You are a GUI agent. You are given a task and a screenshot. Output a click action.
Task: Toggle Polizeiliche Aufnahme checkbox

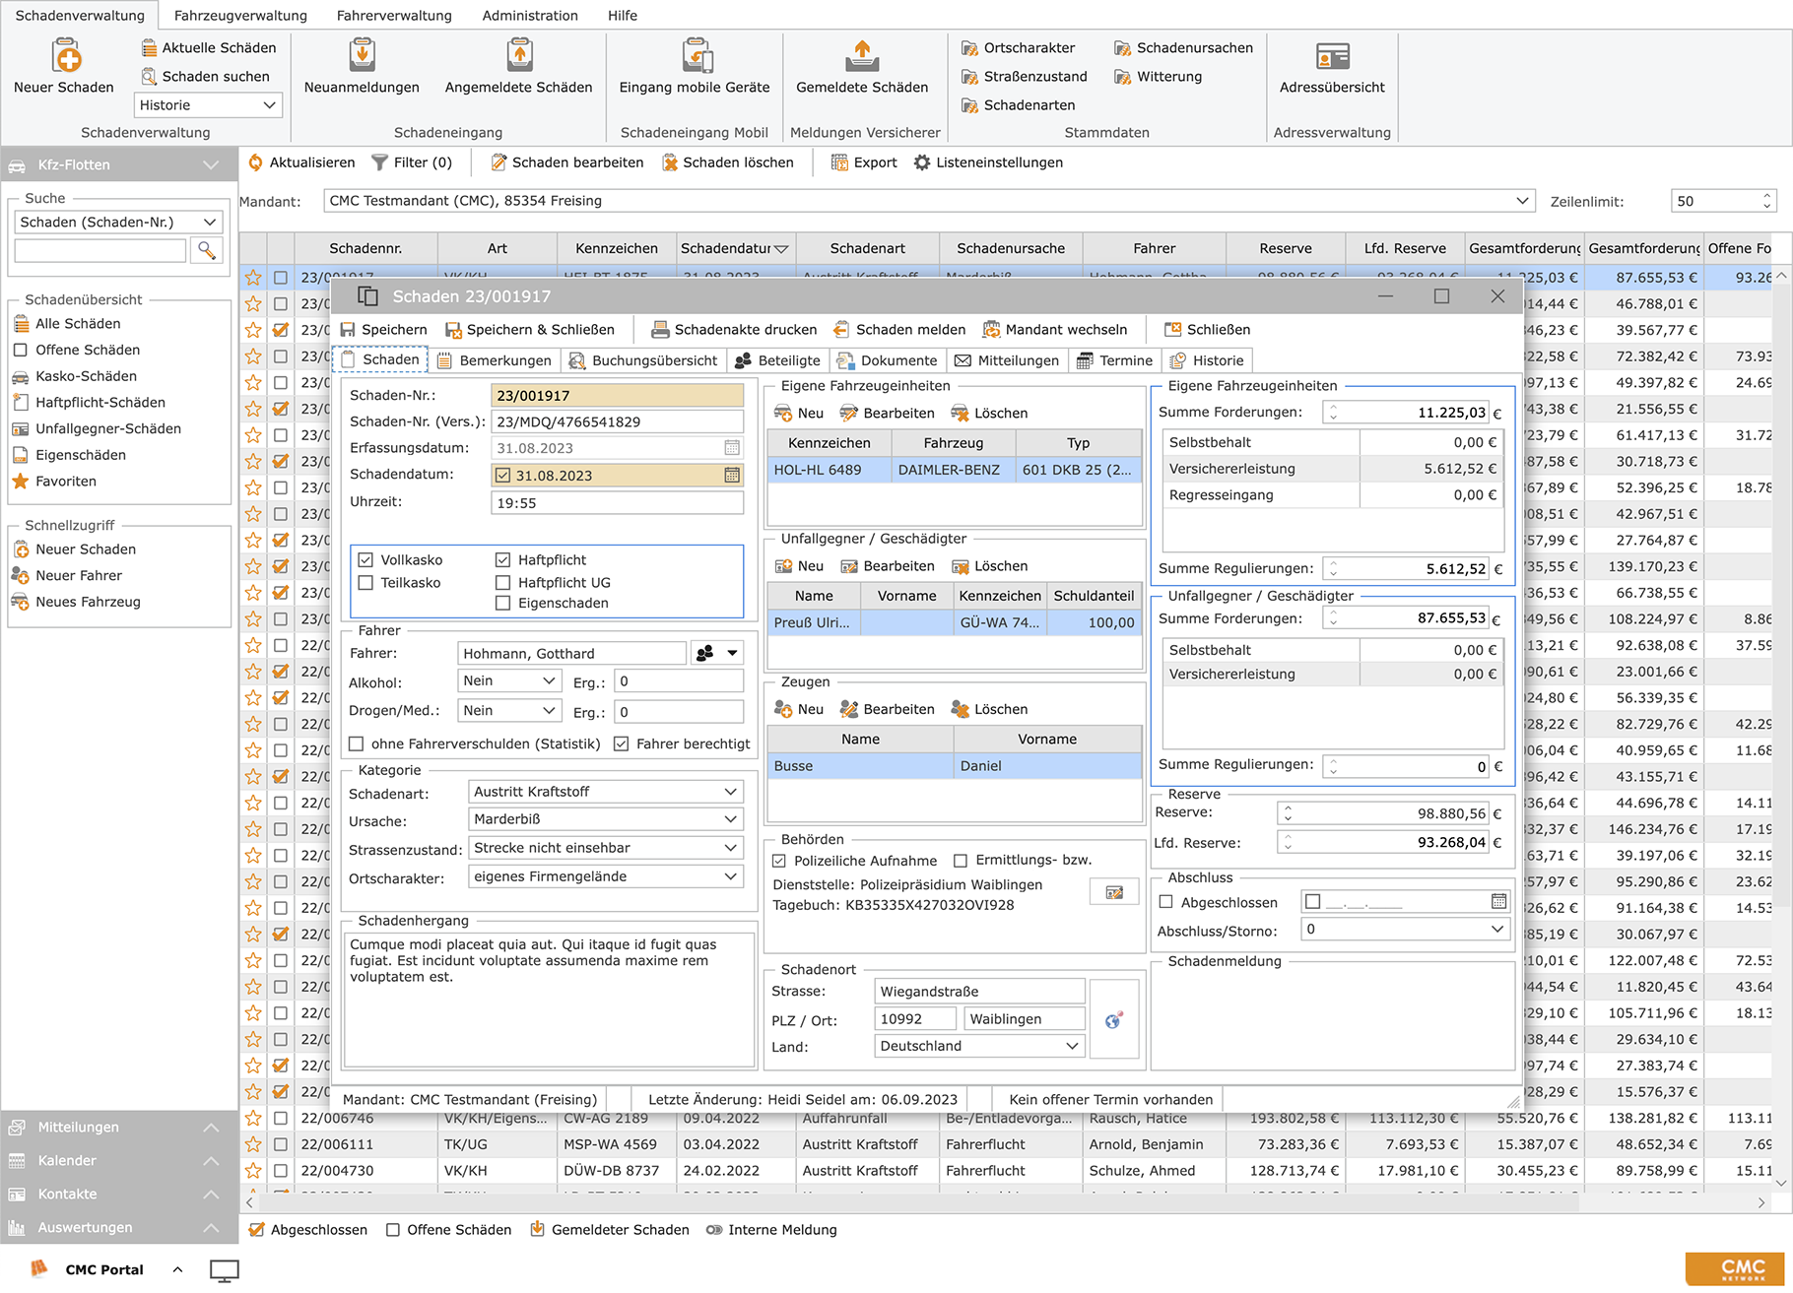click(x=779, y=862)
